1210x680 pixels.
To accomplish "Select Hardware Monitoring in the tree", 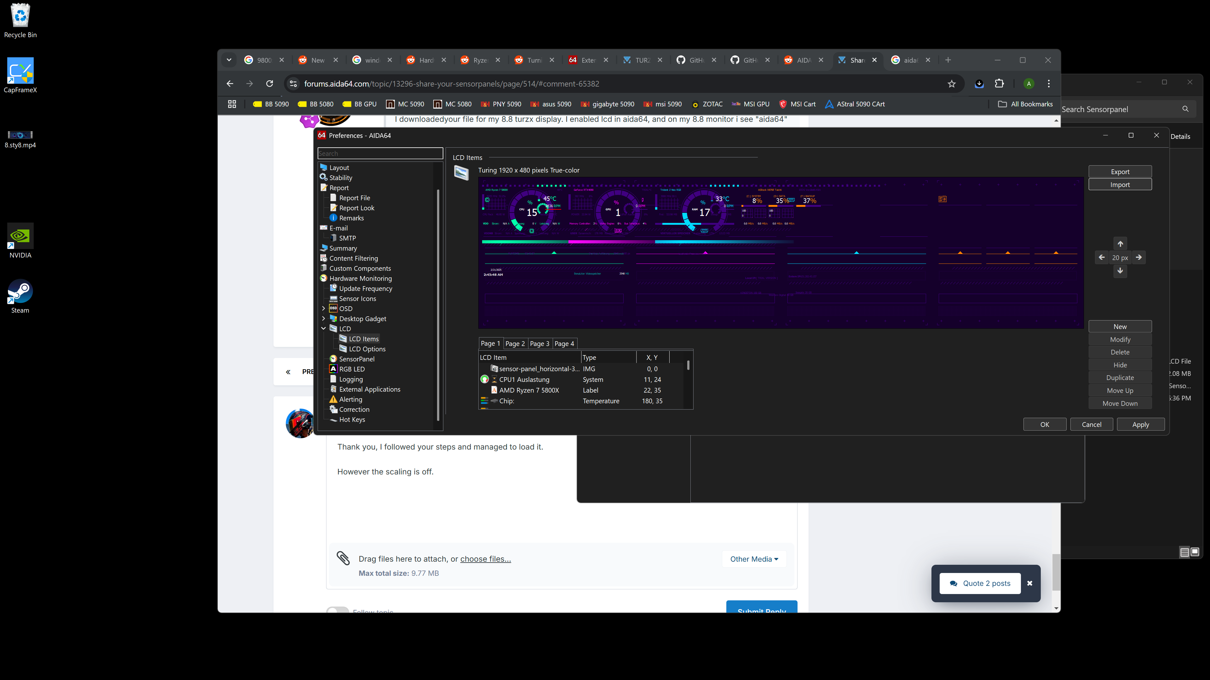I will [360, 278].
